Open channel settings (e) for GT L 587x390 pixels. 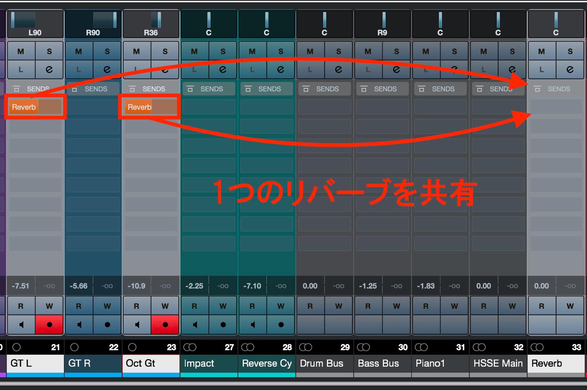[x=49, y=69]
